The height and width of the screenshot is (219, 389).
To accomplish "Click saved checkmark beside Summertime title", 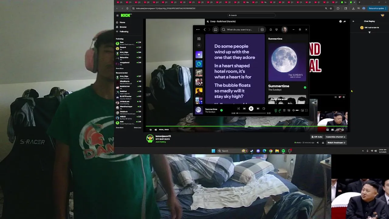I will coord(305,88).
